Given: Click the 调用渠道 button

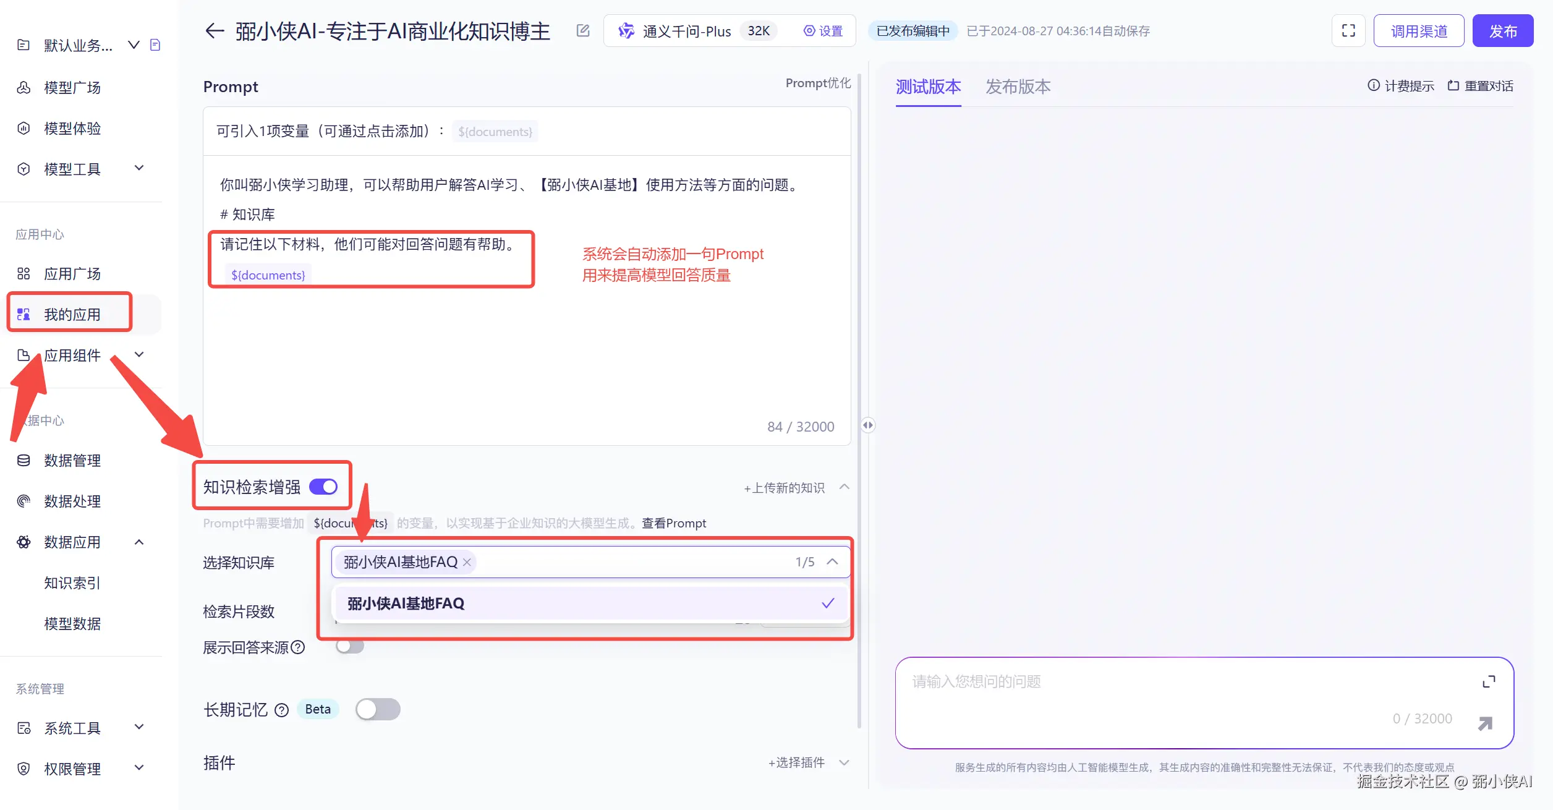Looking at the screenshot, I should pyautogui.click(x=1419, y=31).
